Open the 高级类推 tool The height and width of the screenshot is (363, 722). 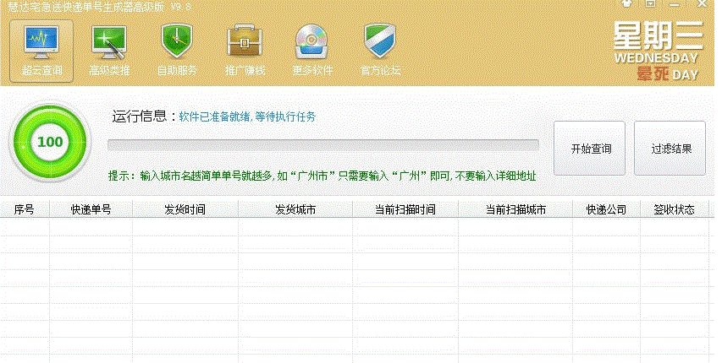pyautogui.click(x=109, y=51)
